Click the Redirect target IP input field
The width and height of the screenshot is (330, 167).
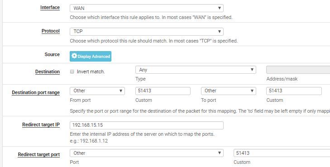pos(147,125)
